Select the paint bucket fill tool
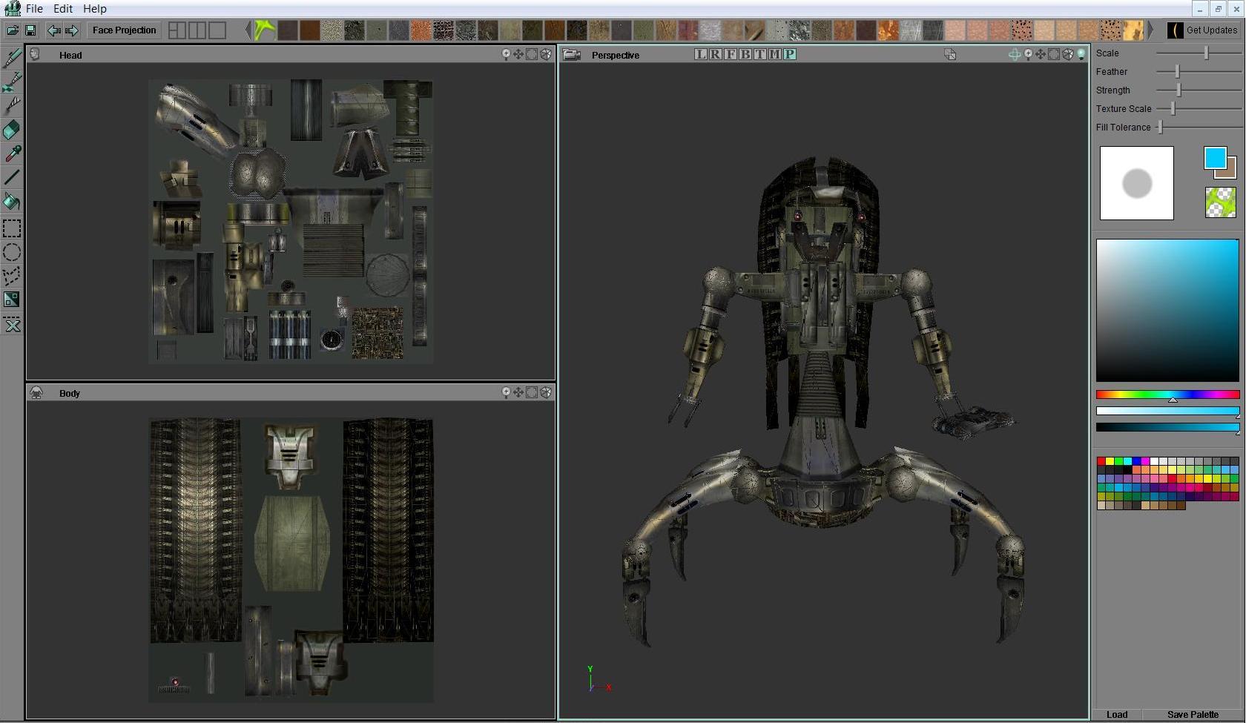Image resolution: width=1246 pixels, height=723 pixels. pos(12,202)
